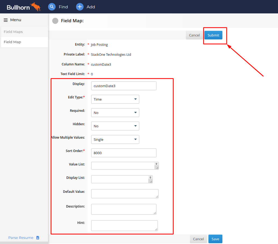Open the Hidden dropdown
Viewport: 278px width, 244px height.
115,126
